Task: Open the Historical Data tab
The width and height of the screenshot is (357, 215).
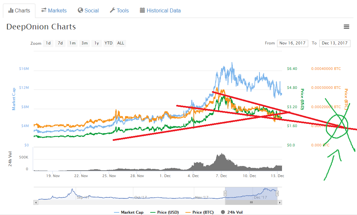Action: [160, 11]
